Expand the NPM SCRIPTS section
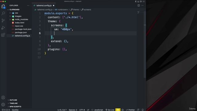The image size is (197, 111). 15,107
